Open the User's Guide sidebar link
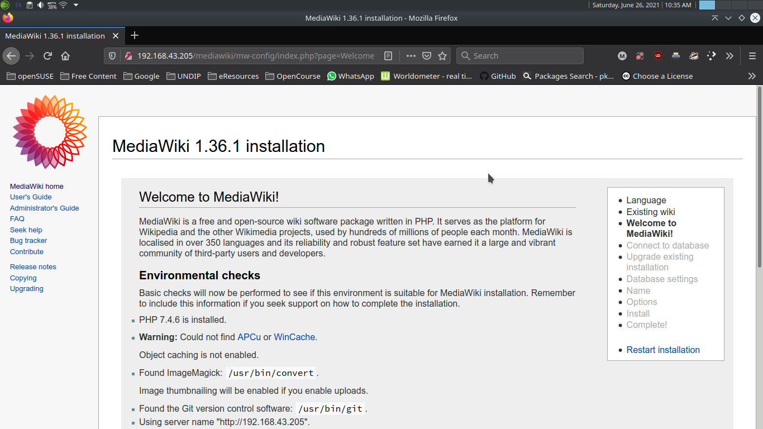 pos(31,197)
